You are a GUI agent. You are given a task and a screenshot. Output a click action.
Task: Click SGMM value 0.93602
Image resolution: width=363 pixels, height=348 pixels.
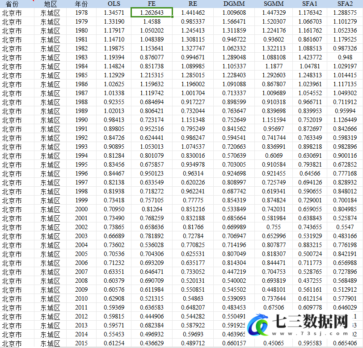[x=274, y=39]
